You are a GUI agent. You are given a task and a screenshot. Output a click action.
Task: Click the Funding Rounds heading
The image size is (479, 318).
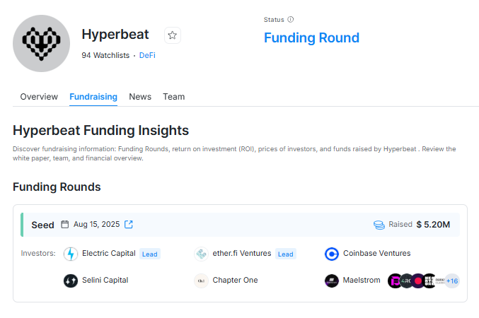click(x=57, y=187)
